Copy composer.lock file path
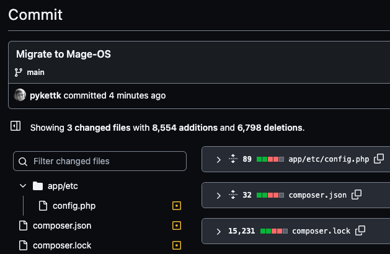Screen dimensions: 390x254 [x=360, y=230]
